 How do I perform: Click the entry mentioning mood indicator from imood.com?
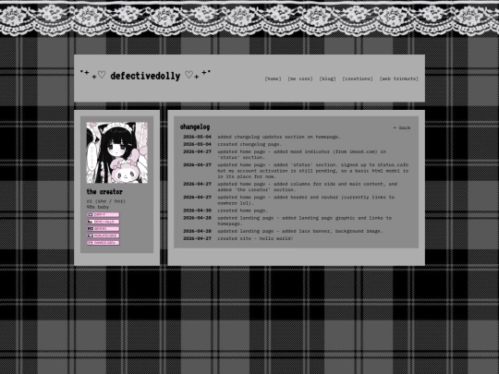[301, 154]
